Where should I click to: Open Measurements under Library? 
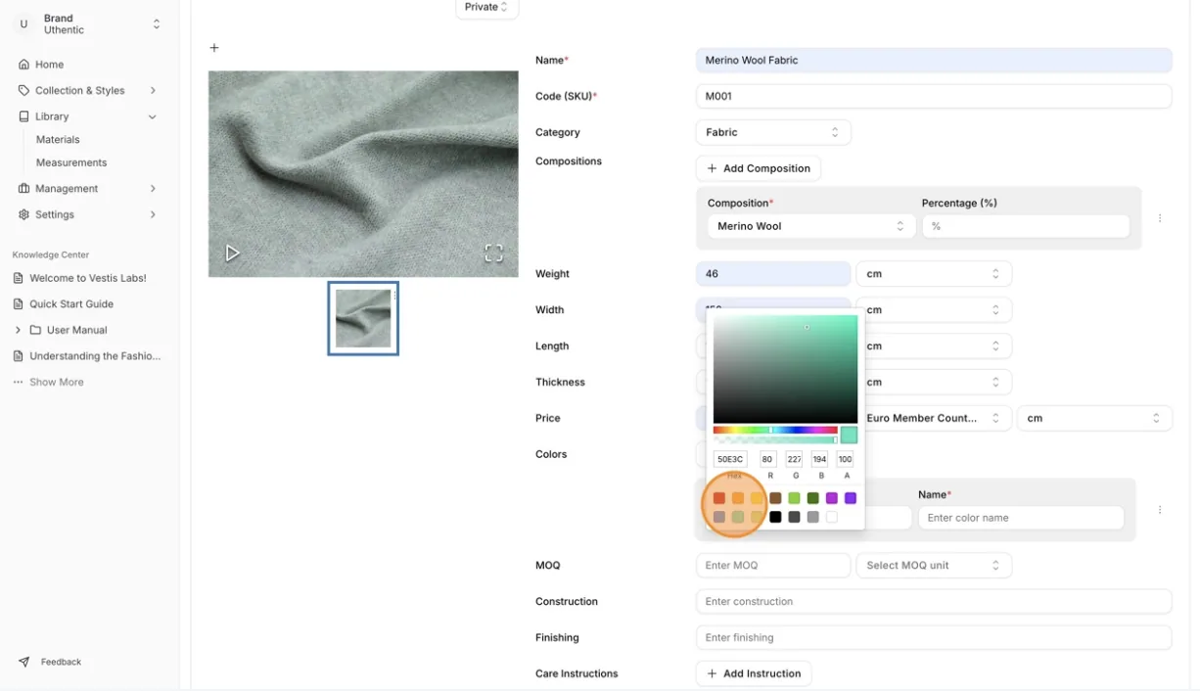pos(71,162)
